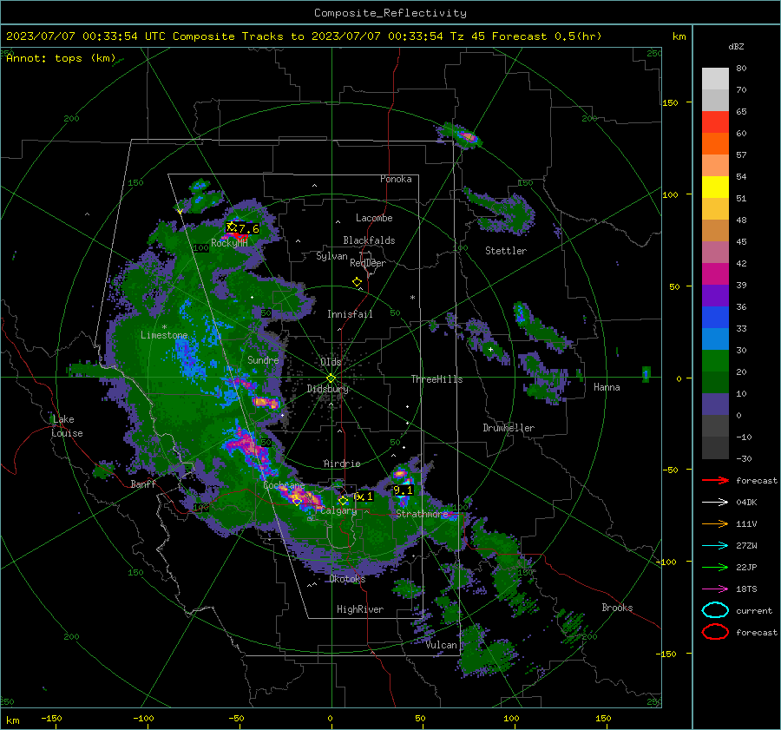Screen dimensions: 781x730
Task: Select the purple 39-36 dBZ swatch
Action: pyautogui.click(x=715, y=295)
